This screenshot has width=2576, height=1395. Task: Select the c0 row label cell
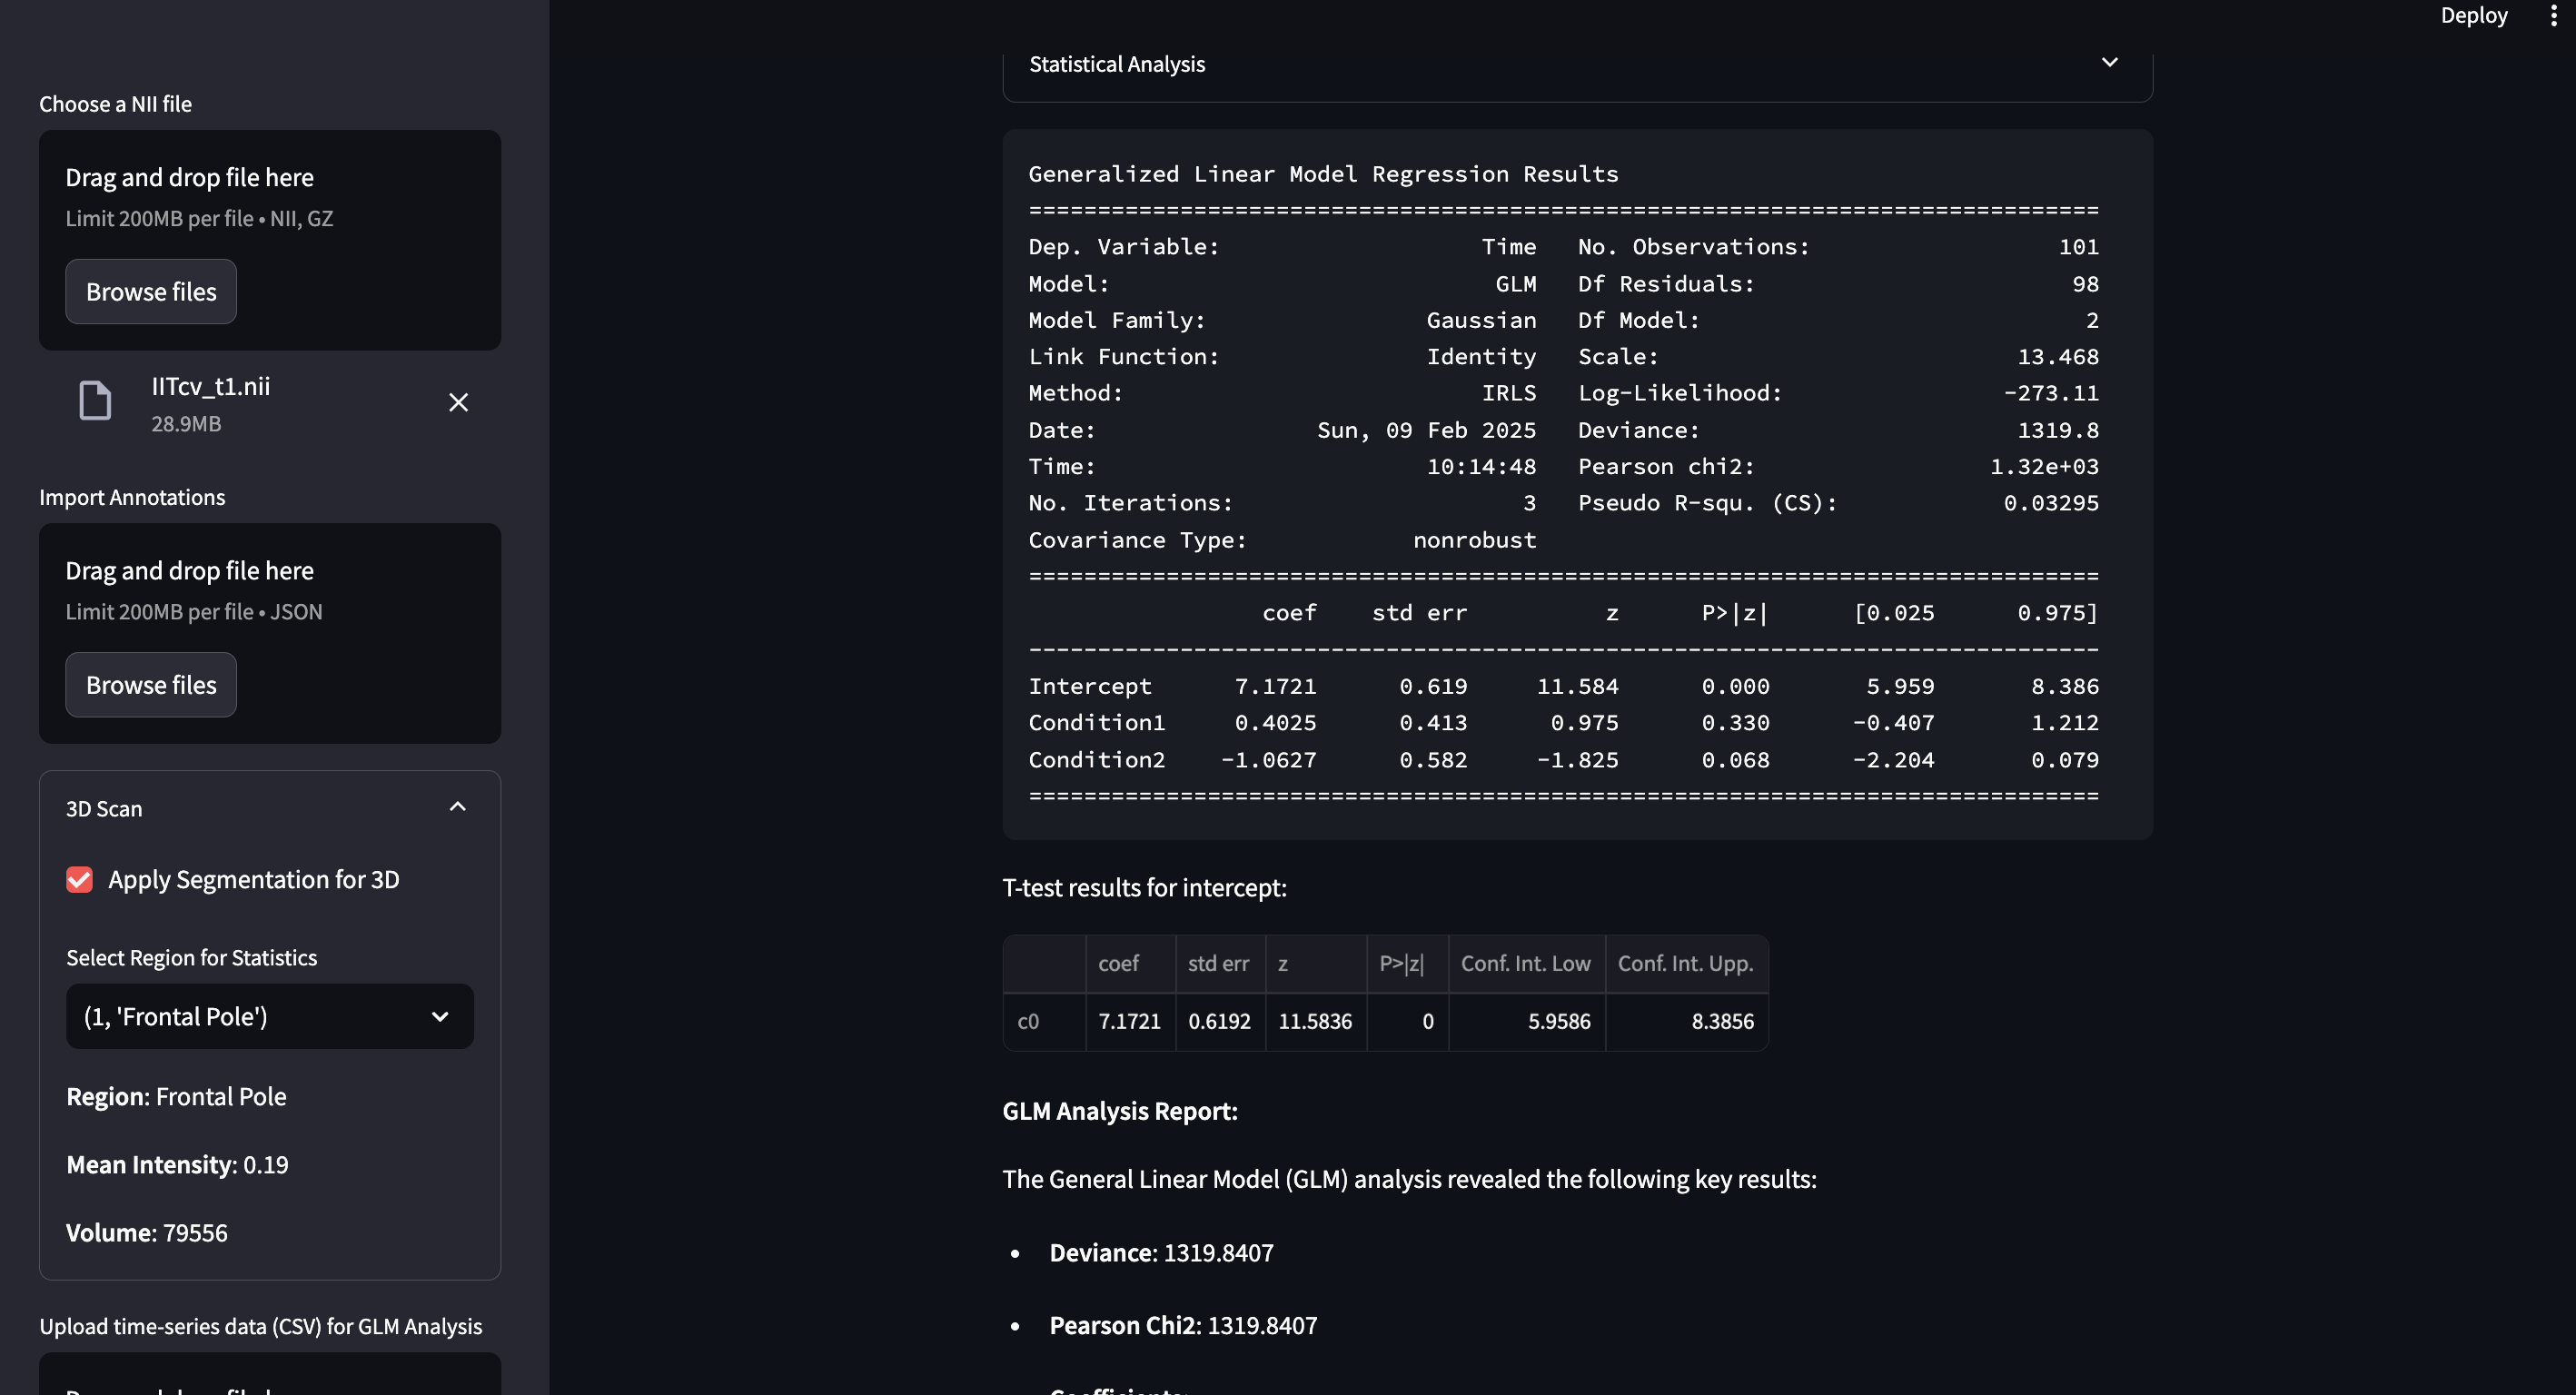pyautogui.click(x=1028, y=1021)
